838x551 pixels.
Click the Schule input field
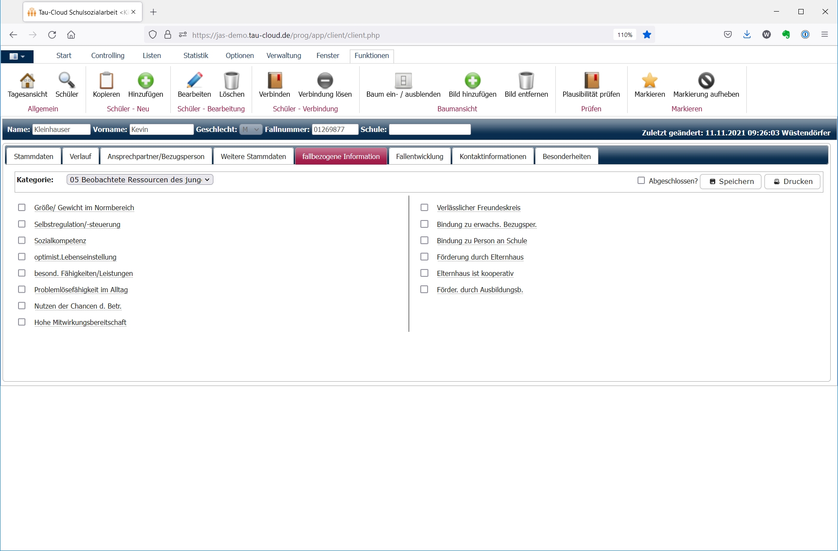[429, 129]
